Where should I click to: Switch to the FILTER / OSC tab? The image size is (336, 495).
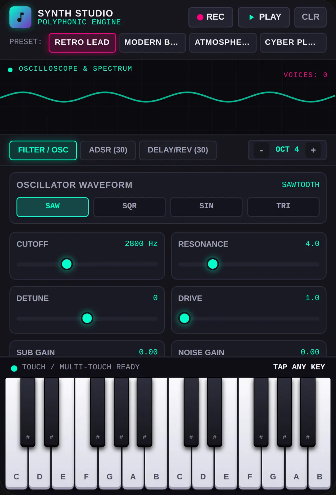coord(43,150)
